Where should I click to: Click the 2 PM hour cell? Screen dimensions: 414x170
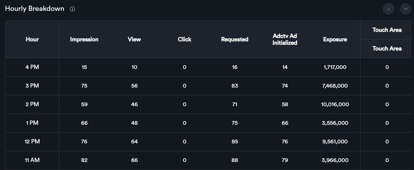click(x=32, y=104)
